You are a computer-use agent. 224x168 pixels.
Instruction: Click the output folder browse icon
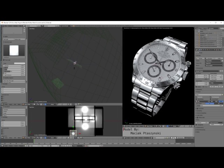(x=222, y=94)
